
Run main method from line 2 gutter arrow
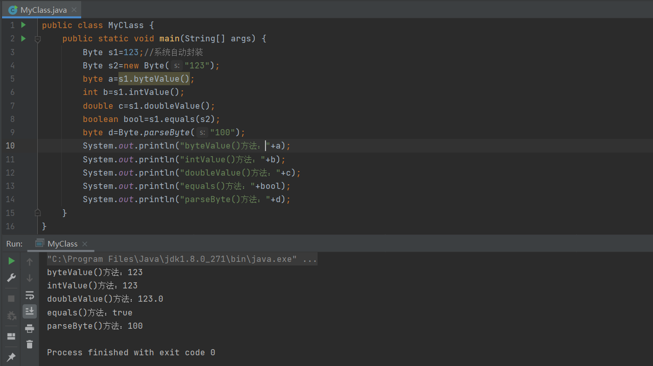tap(23, 38)
